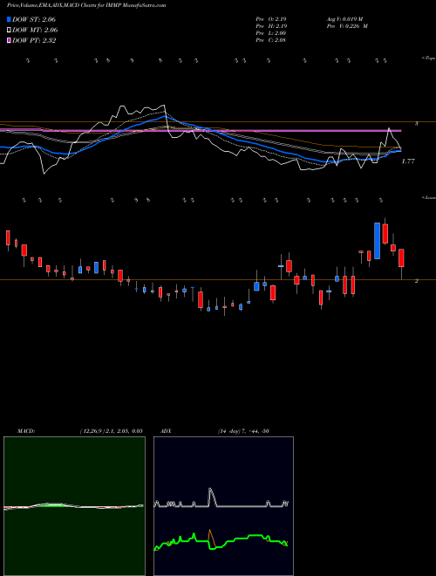Viewport: 436px width, 576px height.
Task: Click the ADX '(14 day) 7, +44, -50' values
Action: point(243,431)
